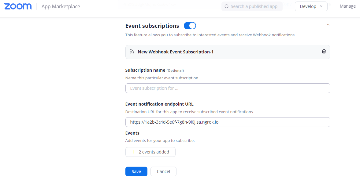Click the Zoom logo
This screenshot has height=177, width=360.
pyautogui.click(x=18, y=6)
